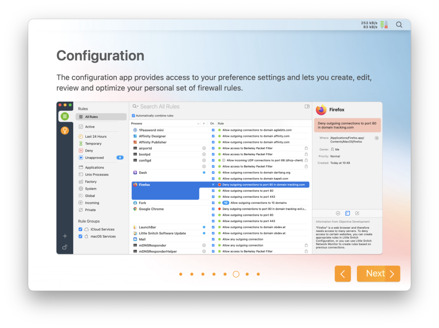Click the gear icon on bootpd row
The width and height of the screenshot is (439, 328).
click(x=204, y=154)
